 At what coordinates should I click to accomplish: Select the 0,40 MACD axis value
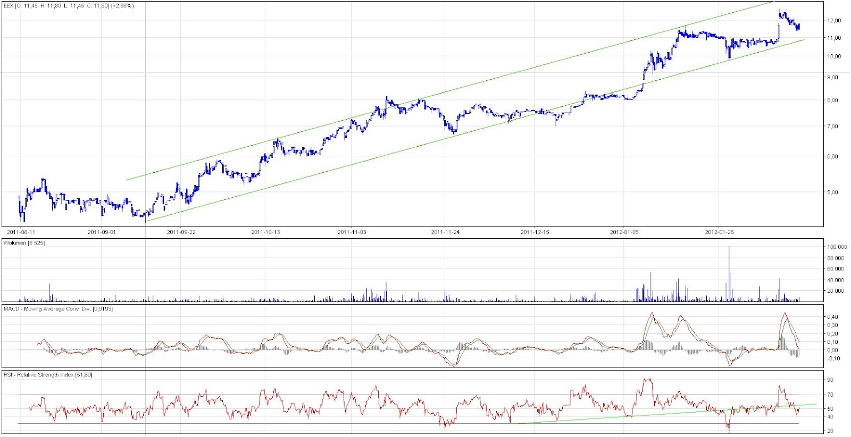tap(832, 317)
